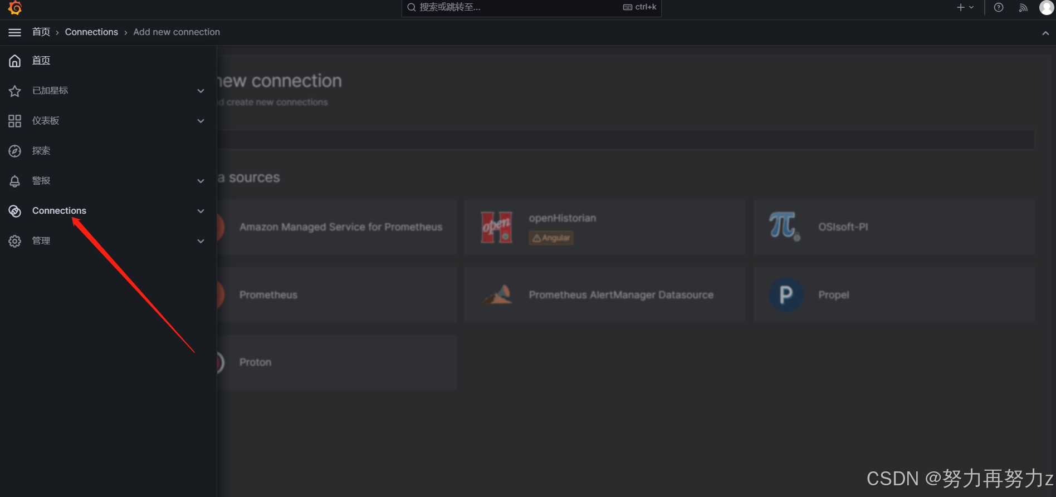
Task: Select Connections in the sidebar
Action: coord(59,211)
